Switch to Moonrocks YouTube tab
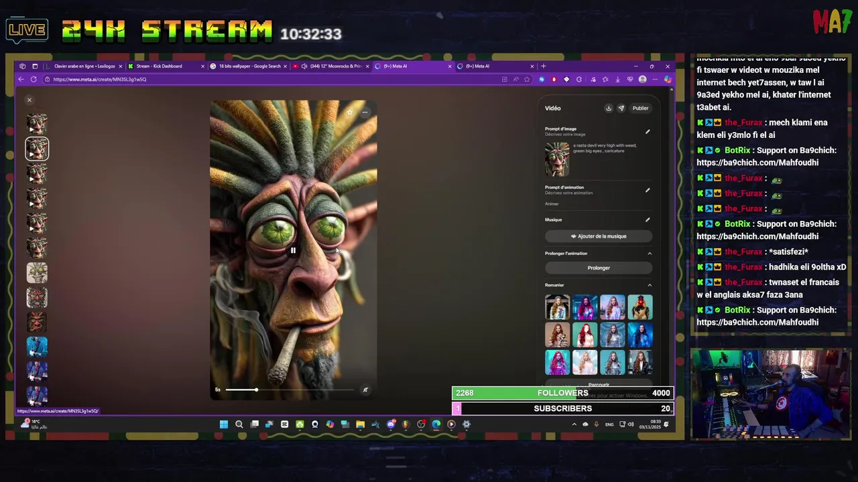Image resolution: width=858 pixels, height=482 pixels. [x=330, y=66]
